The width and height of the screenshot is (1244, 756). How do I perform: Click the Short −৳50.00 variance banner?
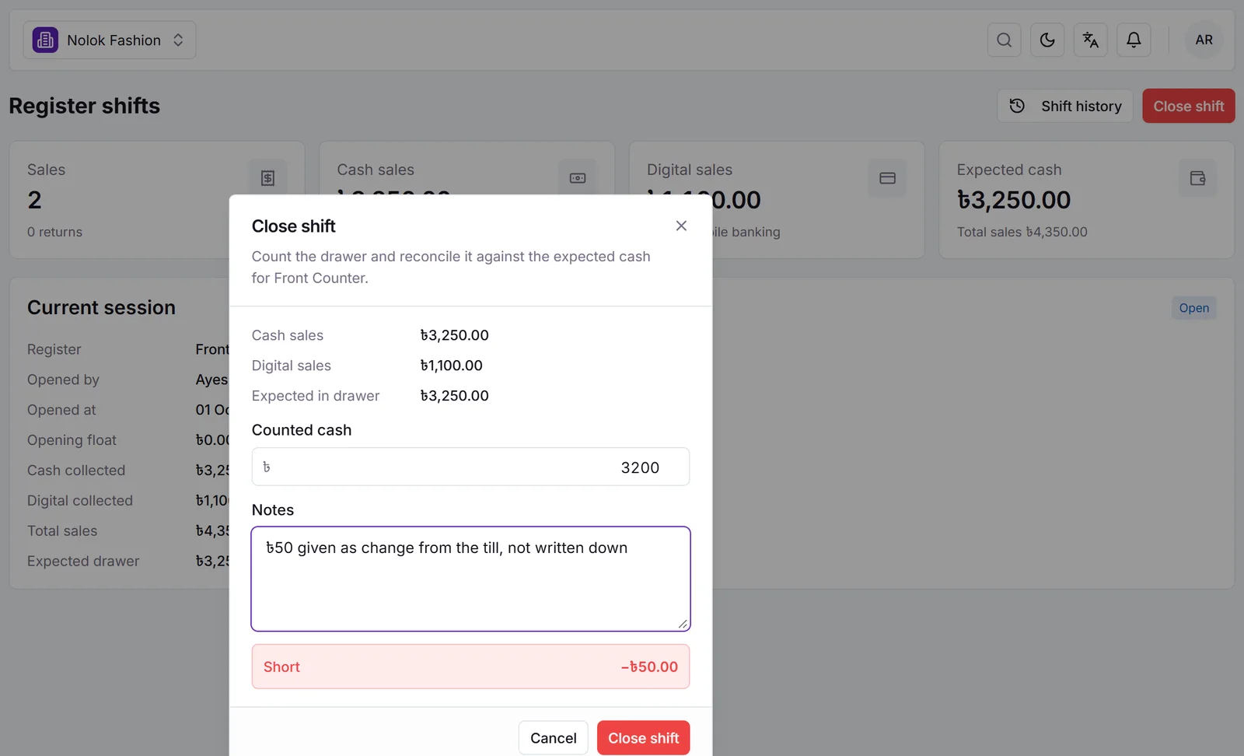coord(470,667)
